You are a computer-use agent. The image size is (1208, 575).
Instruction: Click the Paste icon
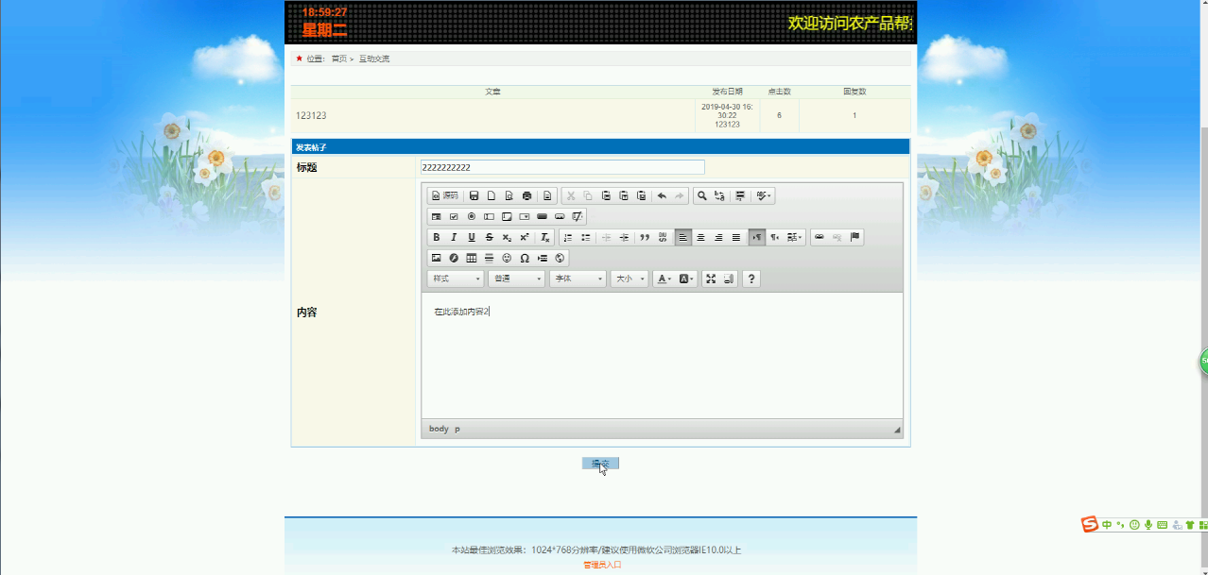(x=606, y=195)
